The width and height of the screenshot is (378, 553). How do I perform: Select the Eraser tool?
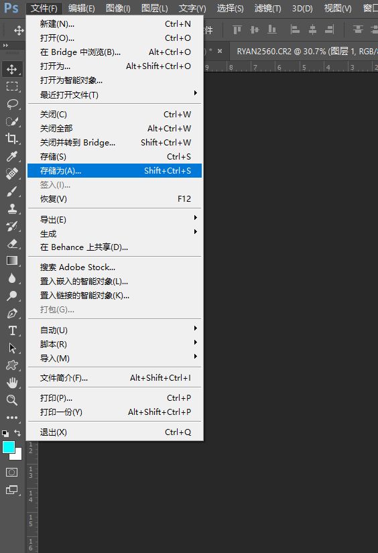coord(12,243)
